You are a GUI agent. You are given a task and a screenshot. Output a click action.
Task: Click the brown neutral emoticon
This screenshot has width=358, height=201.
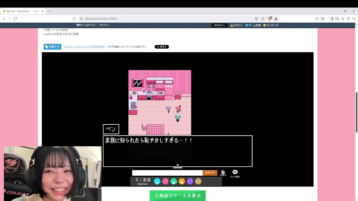click(198, 181)
